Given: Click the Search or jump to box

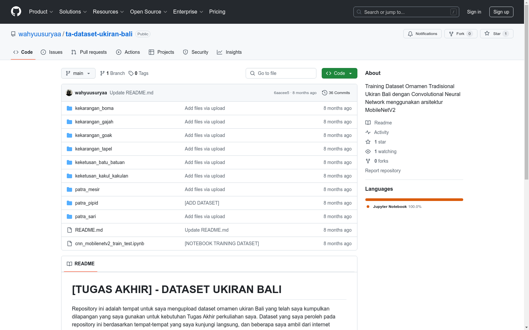Looking at the screenshot, I should coord(406,12).
